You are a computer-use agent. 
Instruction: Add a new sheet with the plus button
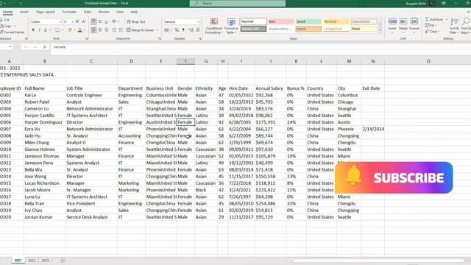(x=63, y=261)
